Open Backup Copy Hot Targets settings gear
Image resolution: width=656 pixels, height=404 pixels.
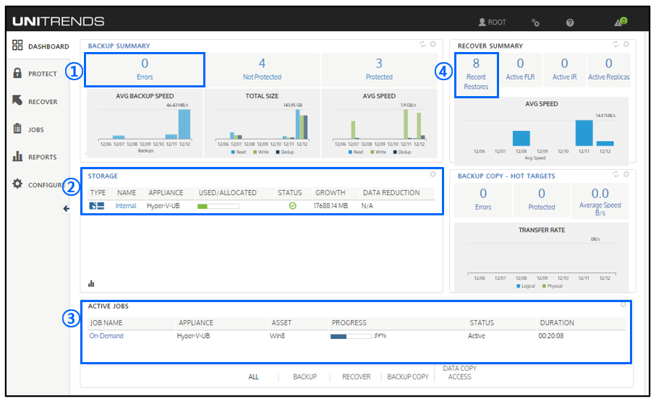tap(626, 174)
